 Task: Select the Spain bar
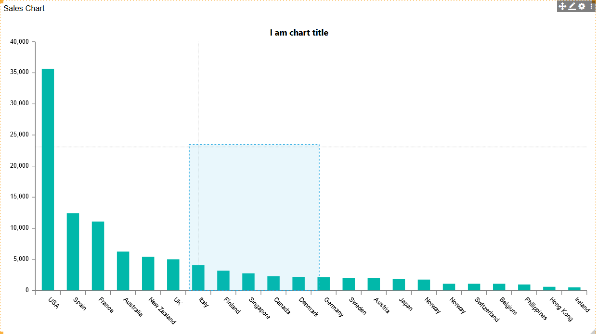73,251
